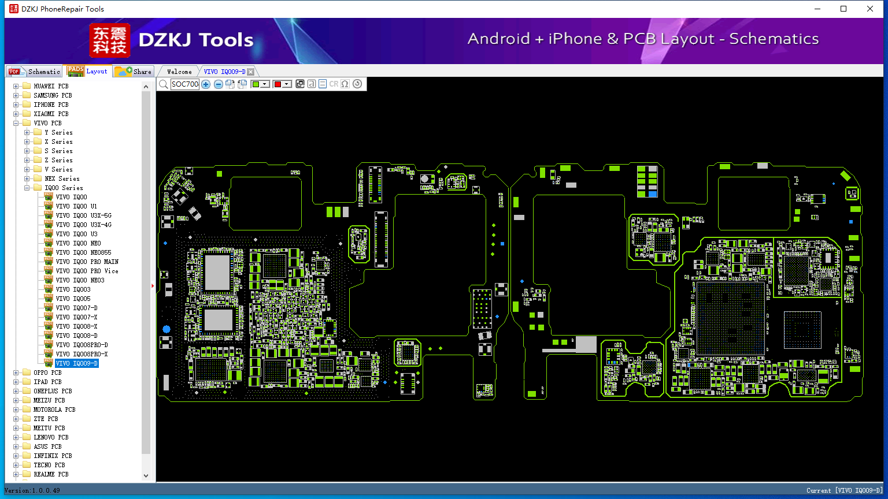The height and width of the screenshot is (499, 888).
Task: Click the folder icon beside REALME PCB
Action: [26, 474]
